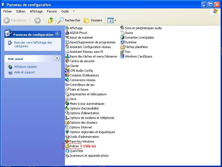222x167 pixels.
Task: Expand the forward history dropdown arrow
Action: [x=44, y=20]
